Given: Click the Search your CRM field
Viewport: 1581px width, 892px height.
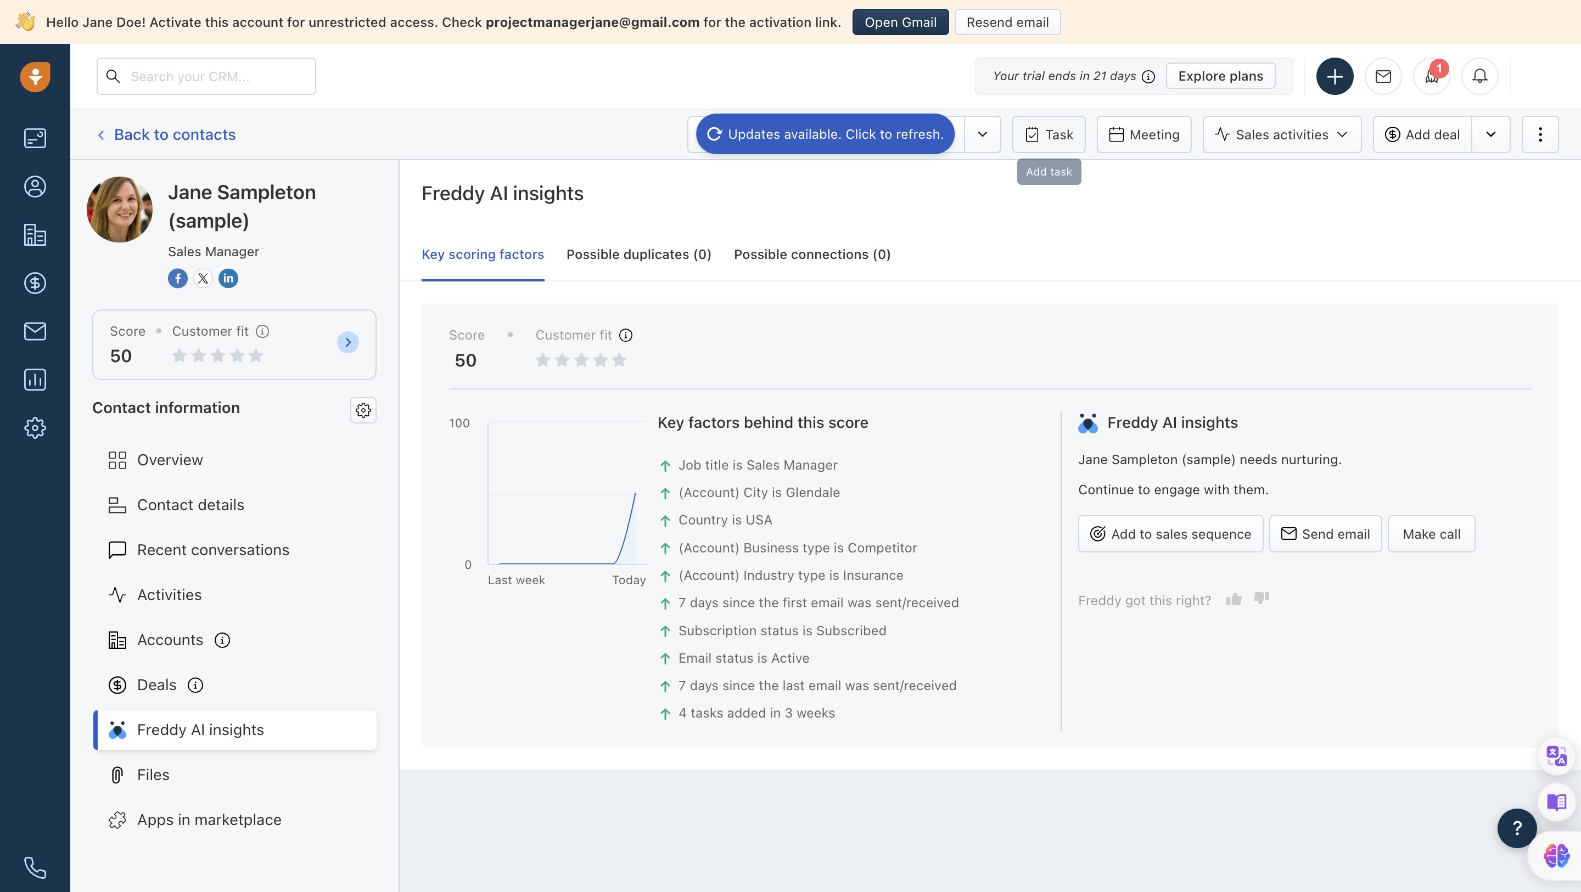Looking at the screenshot, I should click(206, 77).
